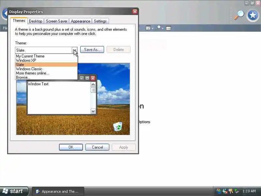Open the small magnifier dropdown arrow

pyautogui.click(x=162, y=28)
